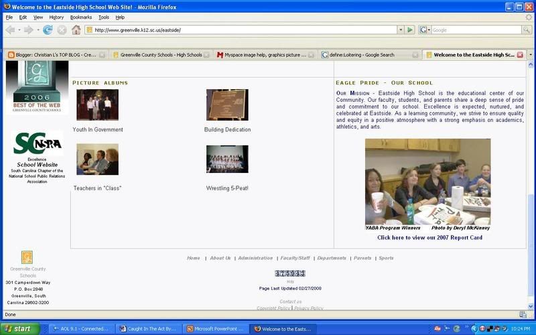Open the list all tabs dropdown
This screenshot has width=536, height=335.
(531, 55)
